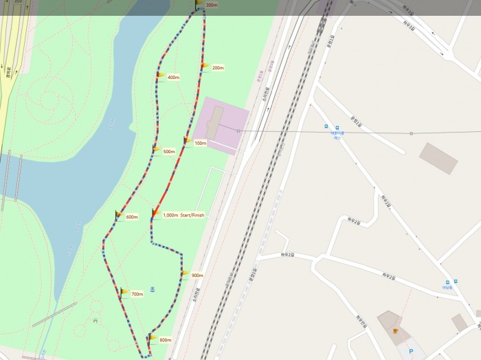481x360 pixels.
Task: Select the 1,000m Start/Finish flag
Action: 156,213
